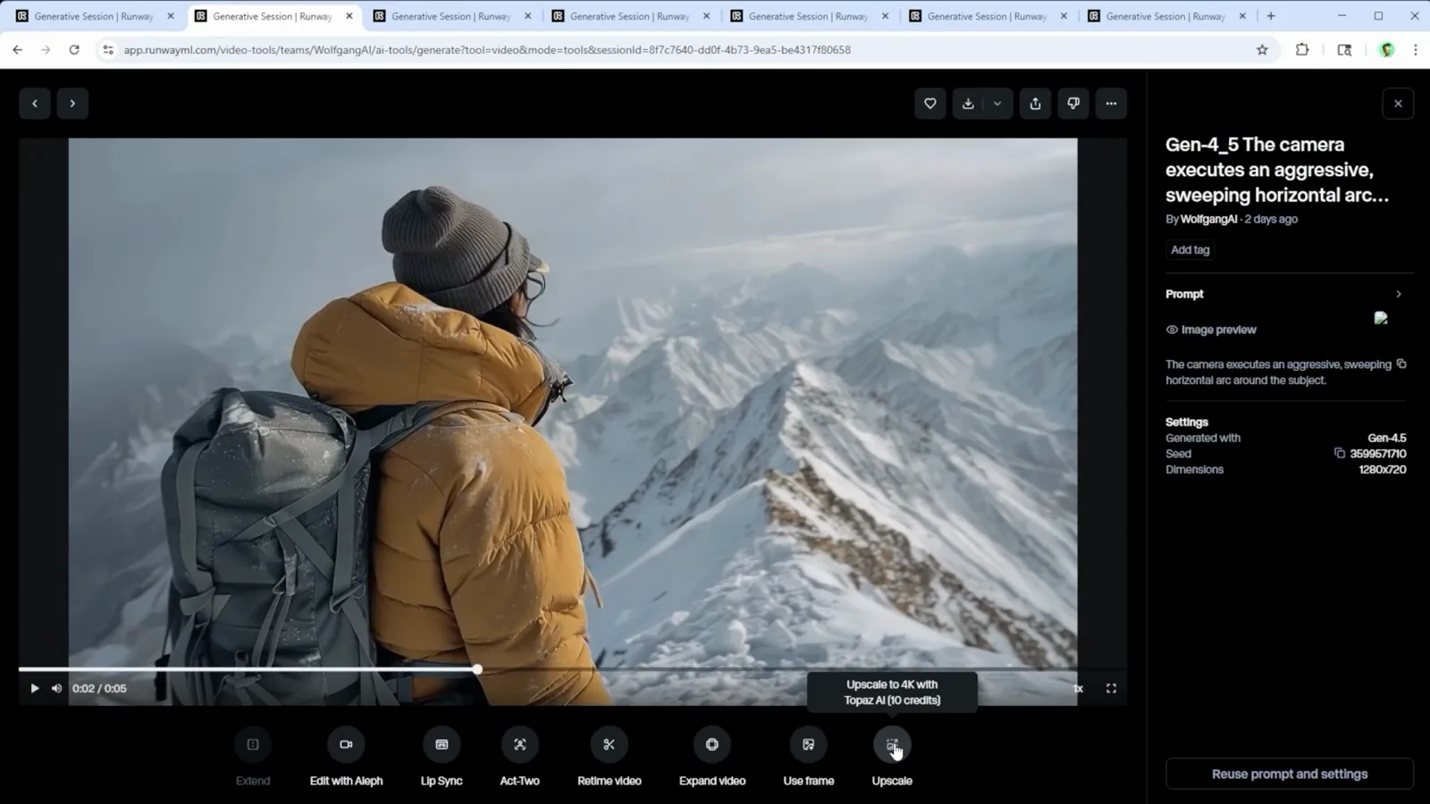
Task: Mute the video volume
Action: coord(57,689)
